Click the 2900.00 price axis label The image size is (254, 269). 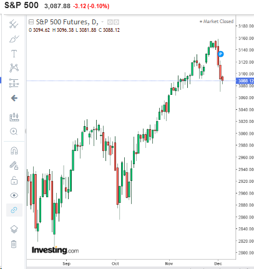tap(246, 193)
